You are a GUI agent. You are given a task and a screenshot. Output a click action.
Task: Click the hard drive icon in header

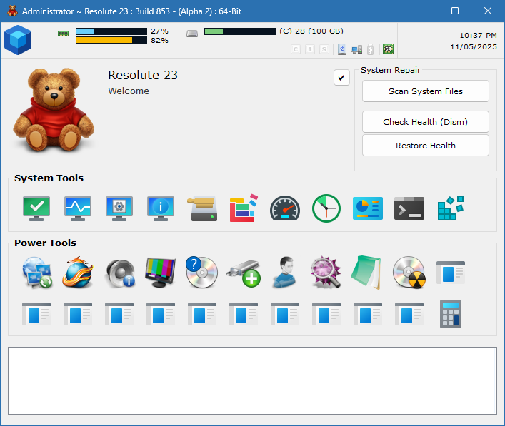pyautogui.click(x=192, y=34)
